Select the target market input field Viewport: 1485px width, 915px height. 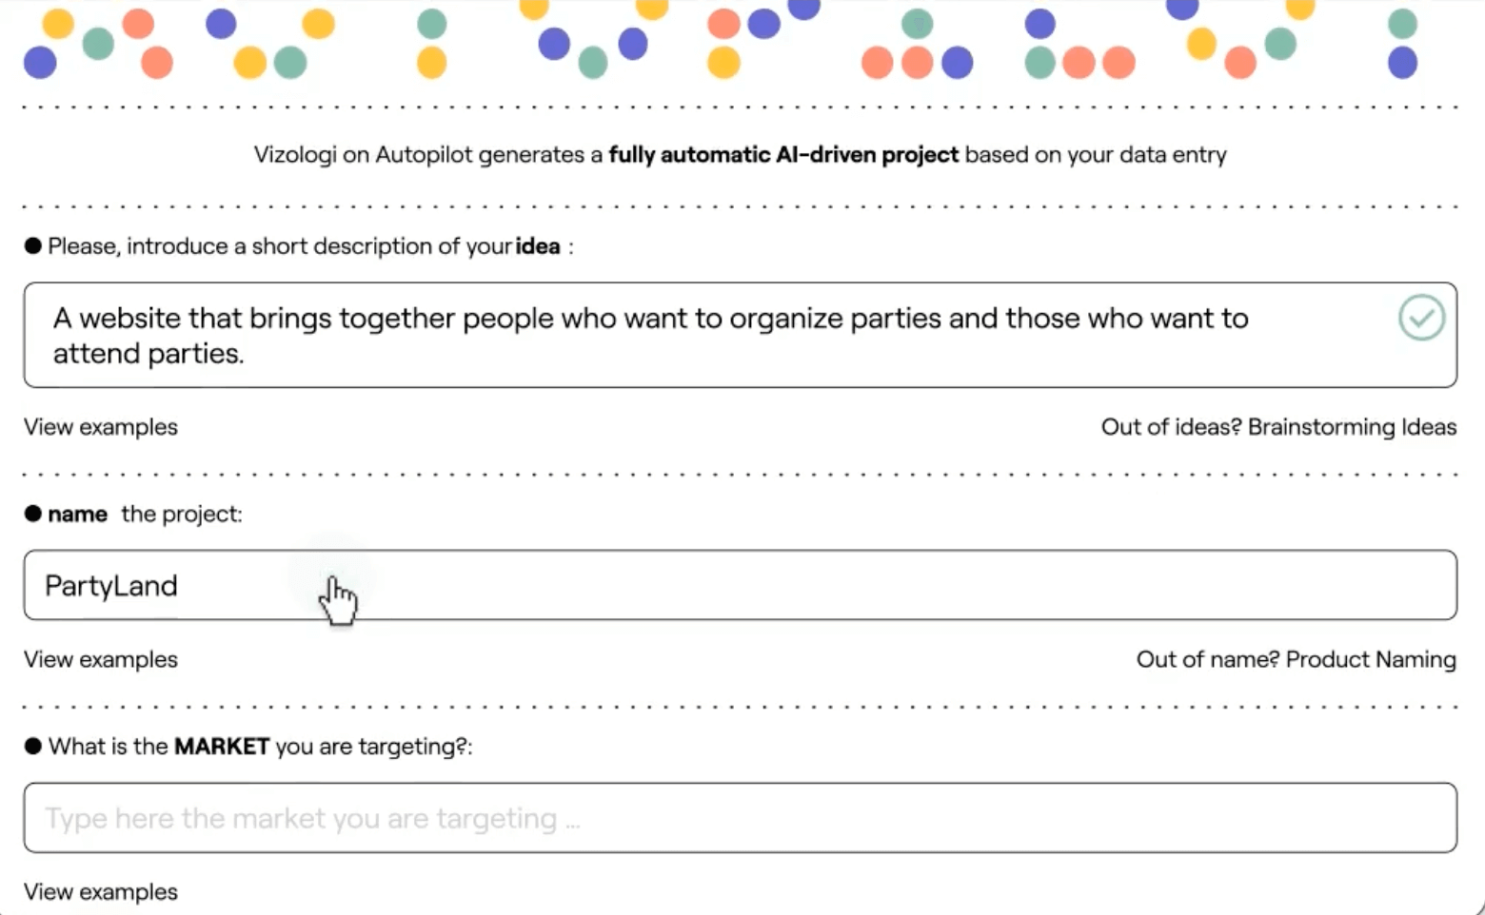pos(740,818)
